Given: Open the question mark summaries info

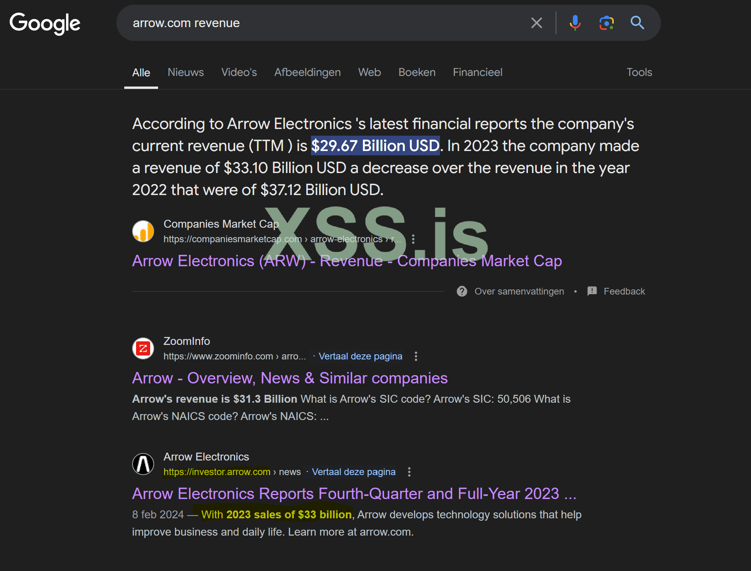Looking at the screenshot, I should point(462,291).
